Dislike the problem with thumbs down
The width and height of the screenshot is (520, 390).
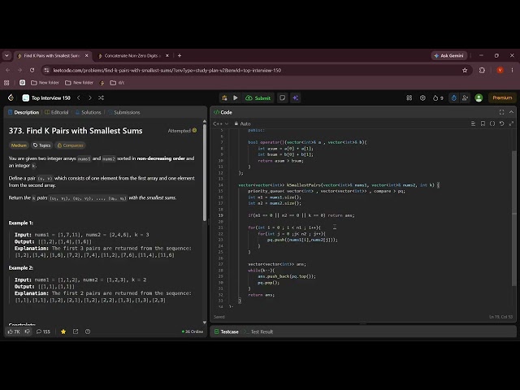click(28, 331)
